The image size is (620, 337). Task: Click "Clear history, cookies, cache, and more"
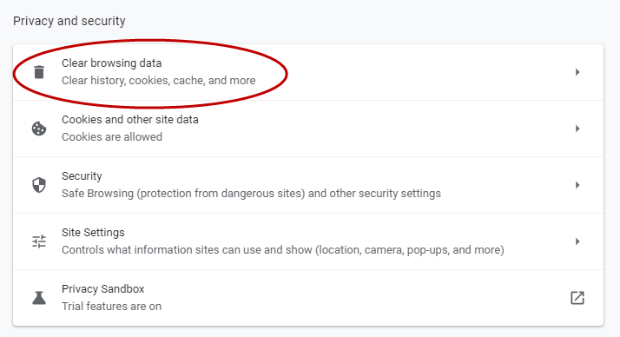159,80
